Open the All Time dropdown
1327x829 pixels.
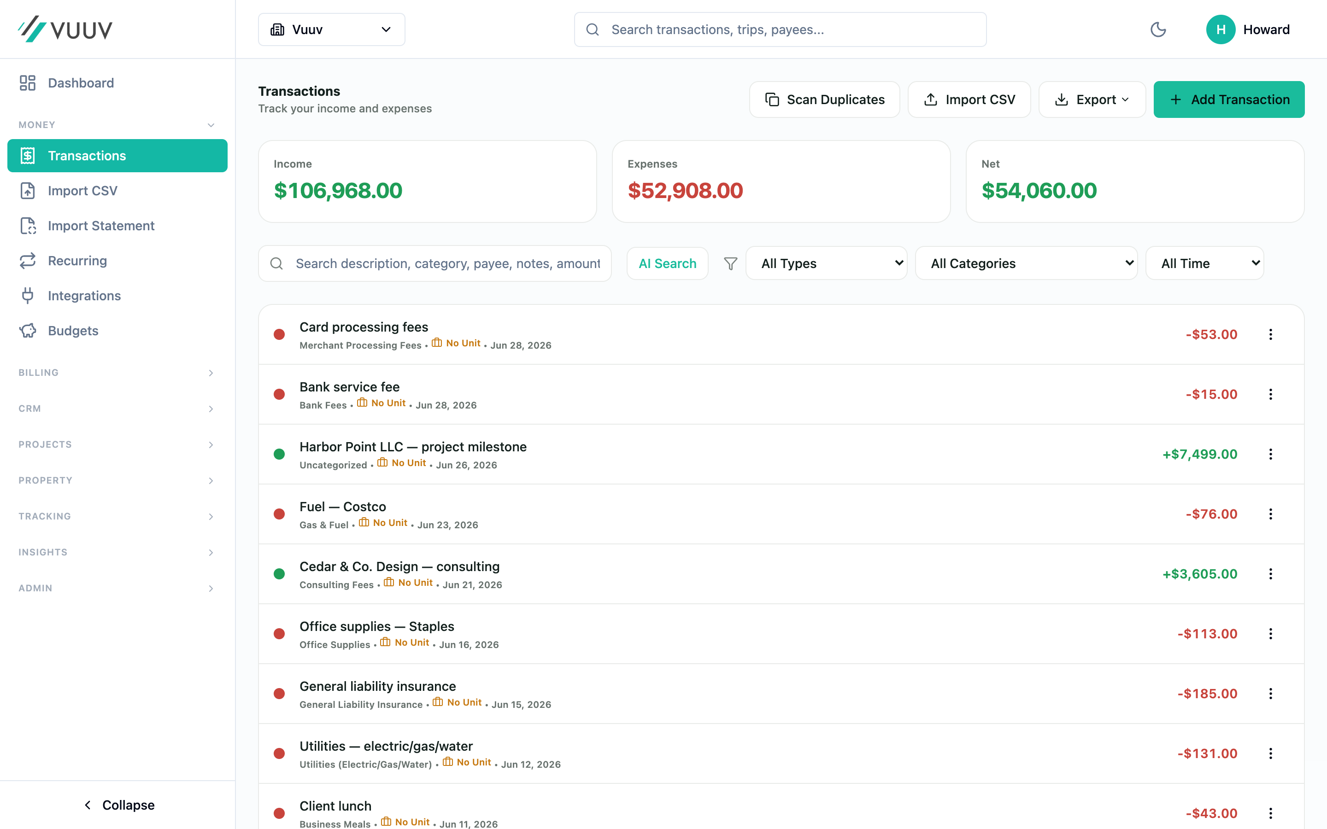1205,264
